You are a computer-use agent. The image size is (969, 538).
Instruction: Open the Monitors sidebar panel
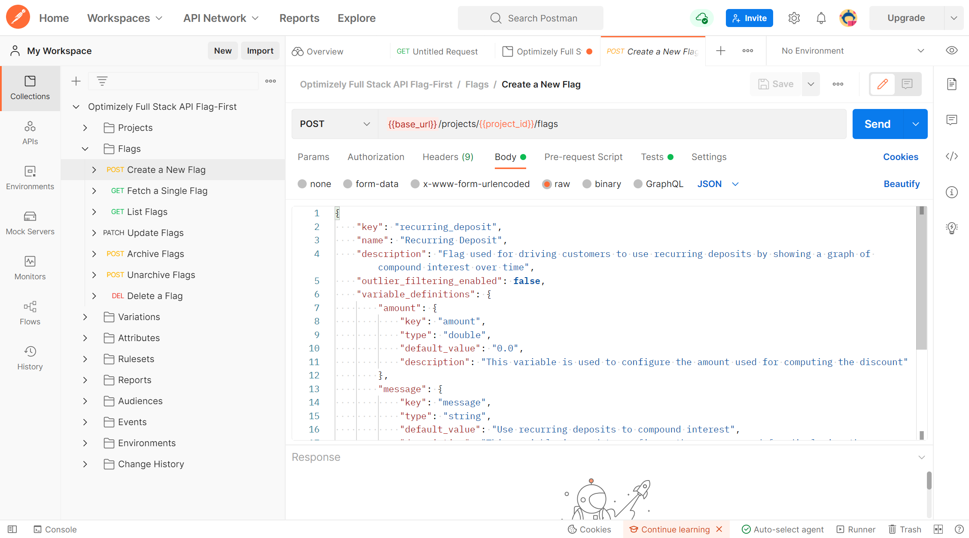coord(30,268)
